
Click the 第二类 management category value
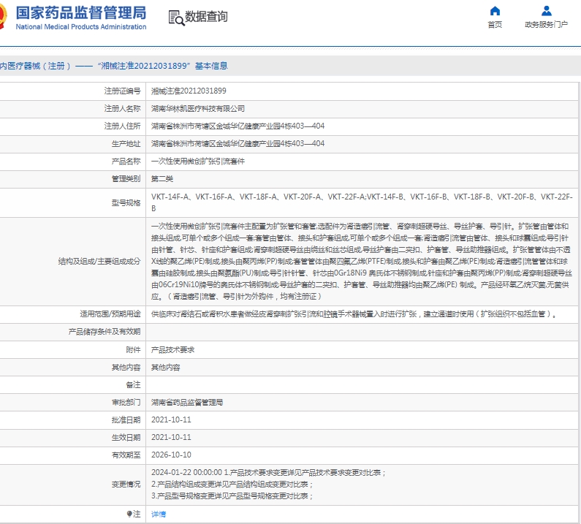[x=162, y=178]
